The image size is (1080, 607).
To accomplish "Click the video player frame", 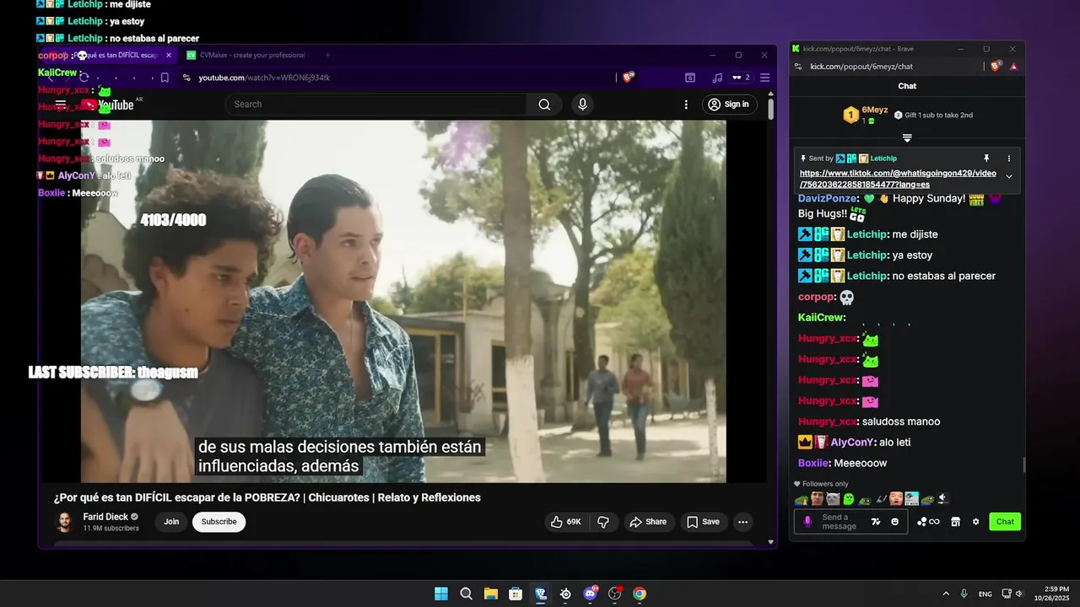I will click(x=403, y=301).
